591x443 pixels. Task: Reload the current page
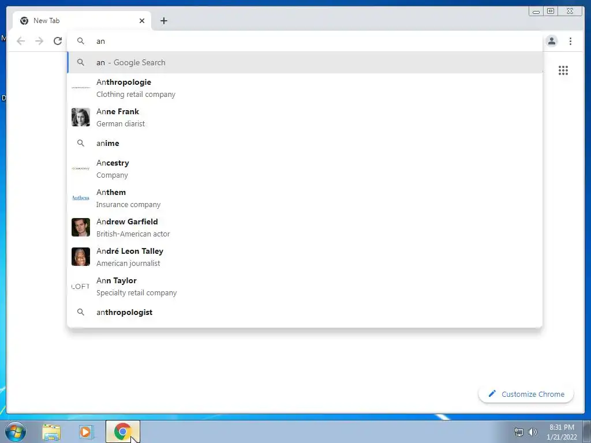[58, 41]
